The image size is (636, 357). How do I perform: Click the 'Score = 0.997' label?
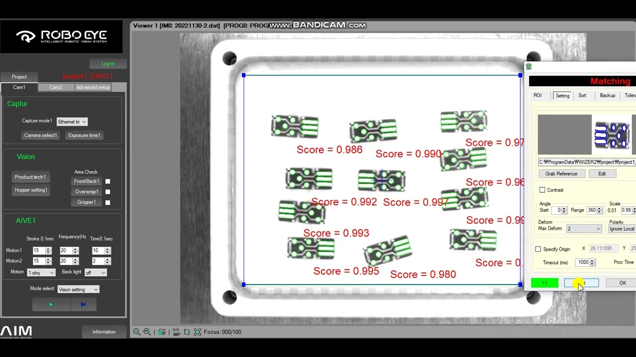[x=416, y=202]
